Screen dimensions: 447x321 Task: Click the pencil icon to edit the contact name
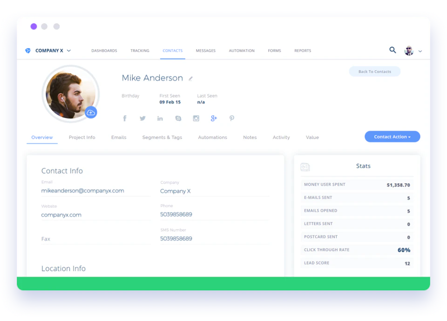pos(190,79)
